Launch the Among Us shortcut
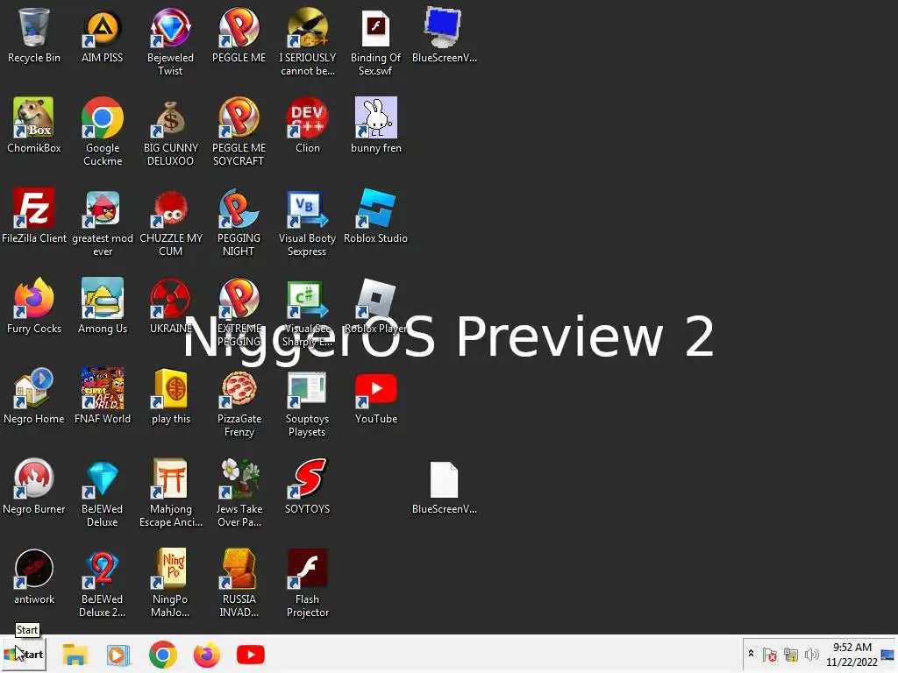Screen dimensions: 898x673 [103, 306]
